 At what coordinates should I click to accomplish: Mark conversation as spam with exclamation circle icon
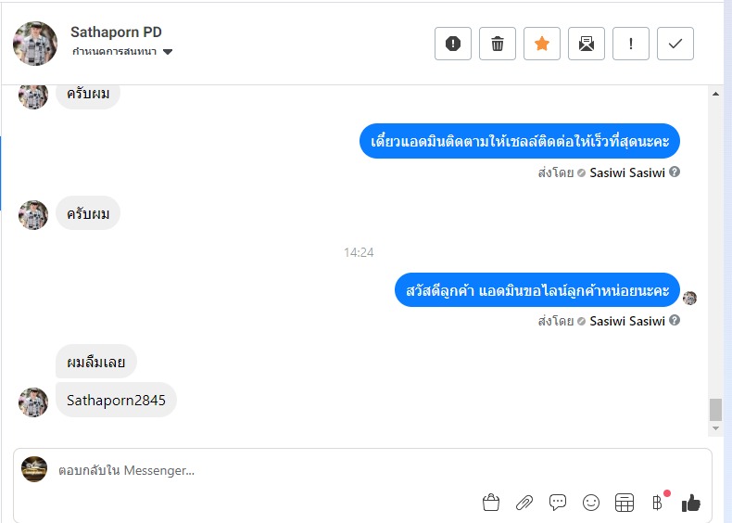click(453, 44)
